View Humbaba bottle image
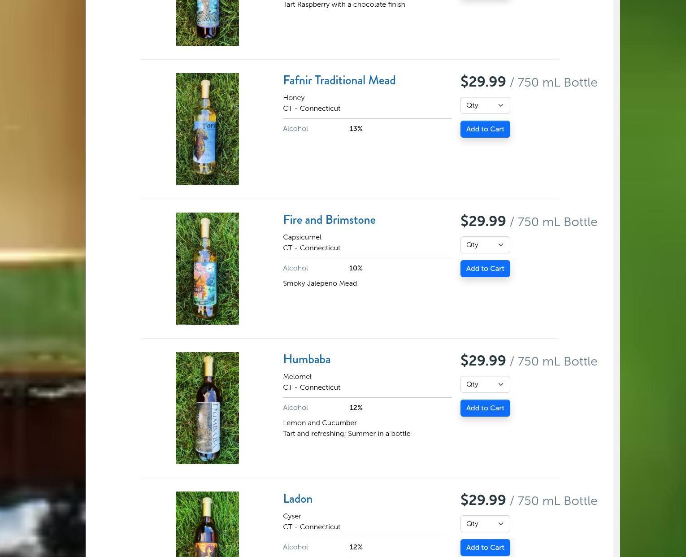Screen dimensions: 686x557 click(x=207, y=408)
